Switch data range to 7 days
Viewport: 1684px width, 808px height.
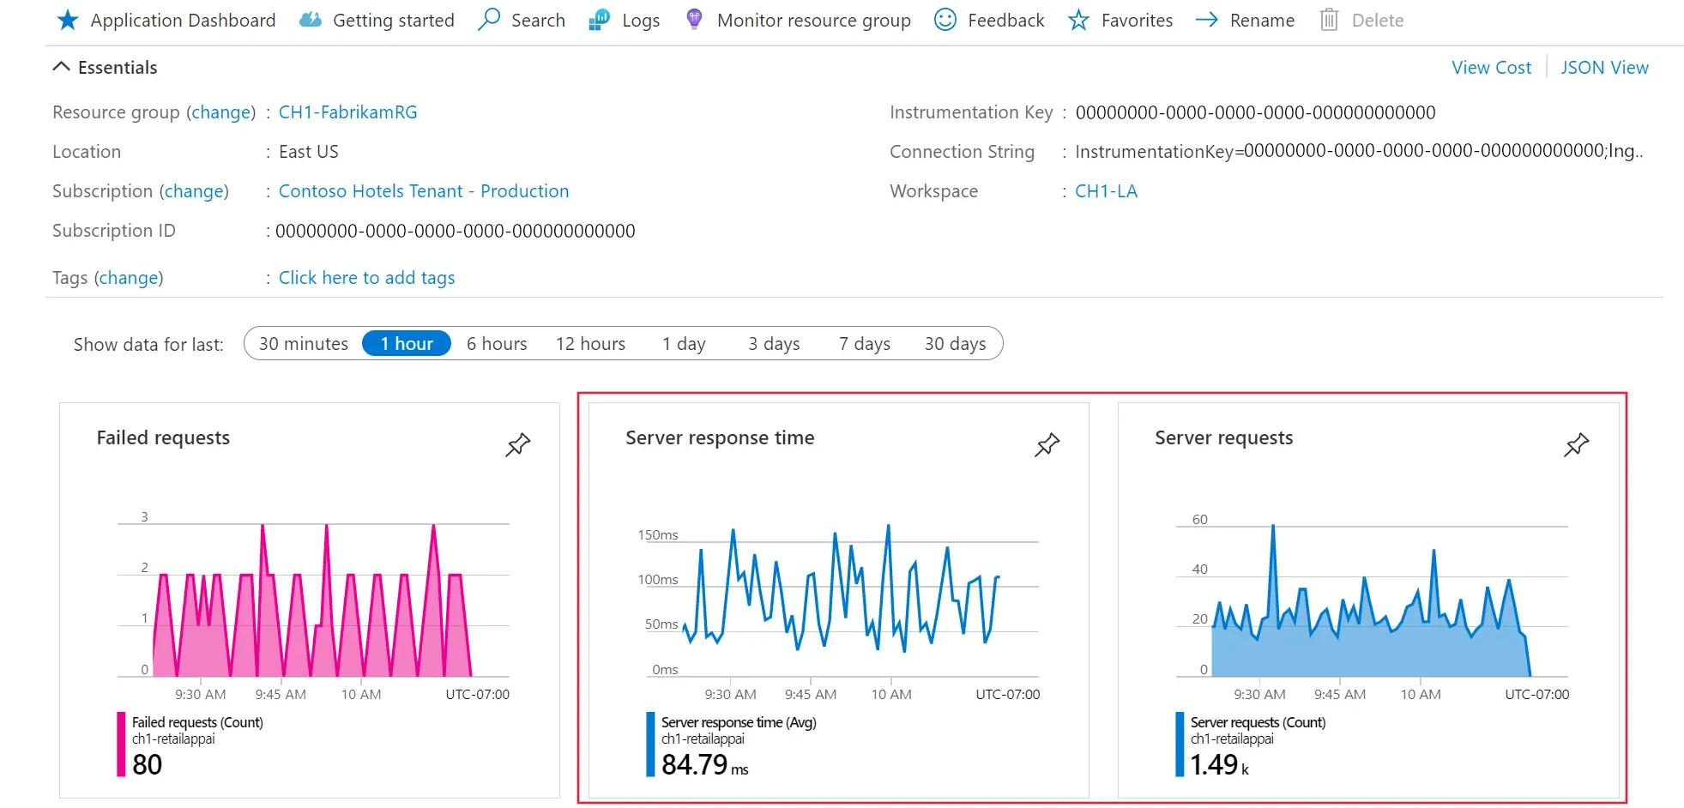[863, 343]
